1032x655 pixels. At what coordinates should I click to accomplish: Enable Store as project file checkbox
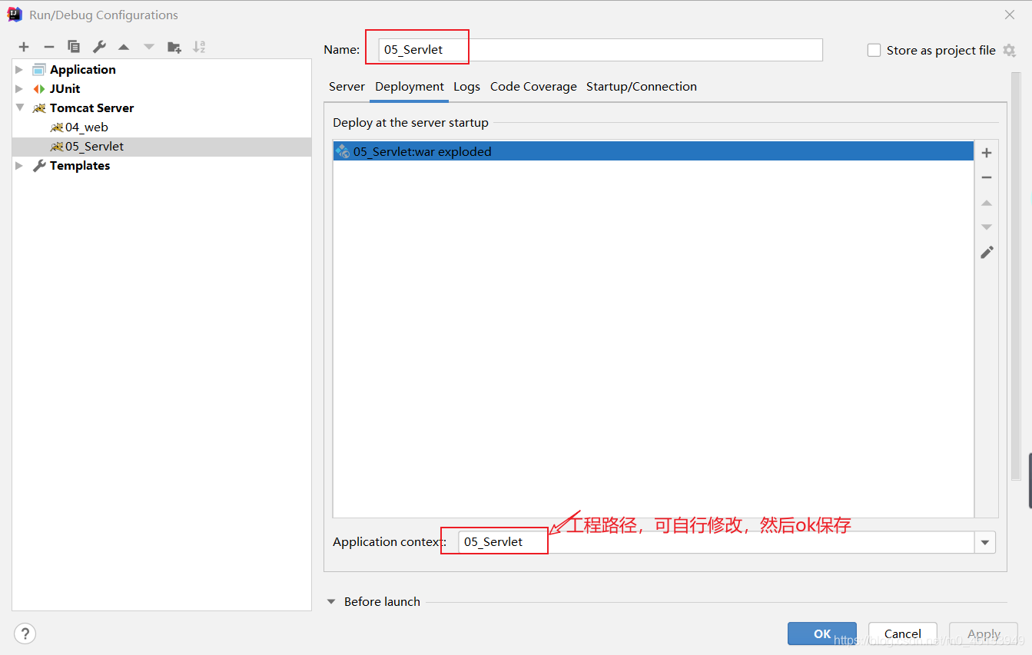[874, 50]
